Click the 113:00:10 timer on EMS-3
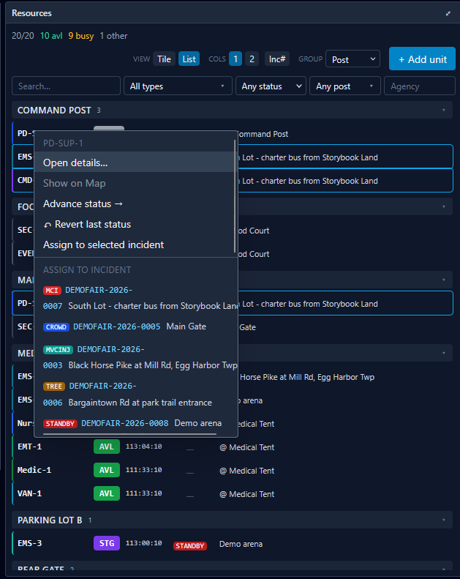 [143, 543]
